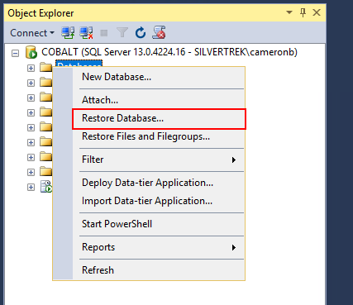Expand the Databases folder node
Image resolution: width=353 pixels, height=305 pixels.
coord(31,68)
